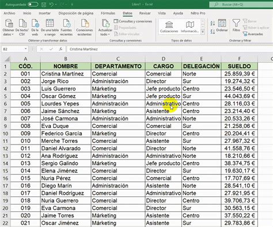Open the Undo history dropdown arrow
This screenshot has height=227, width=273.
[x=56, y=5]
